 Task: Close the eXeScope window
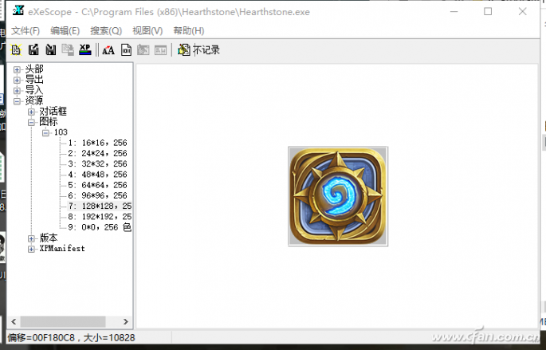pyautogui.click(x=522, y=11)
